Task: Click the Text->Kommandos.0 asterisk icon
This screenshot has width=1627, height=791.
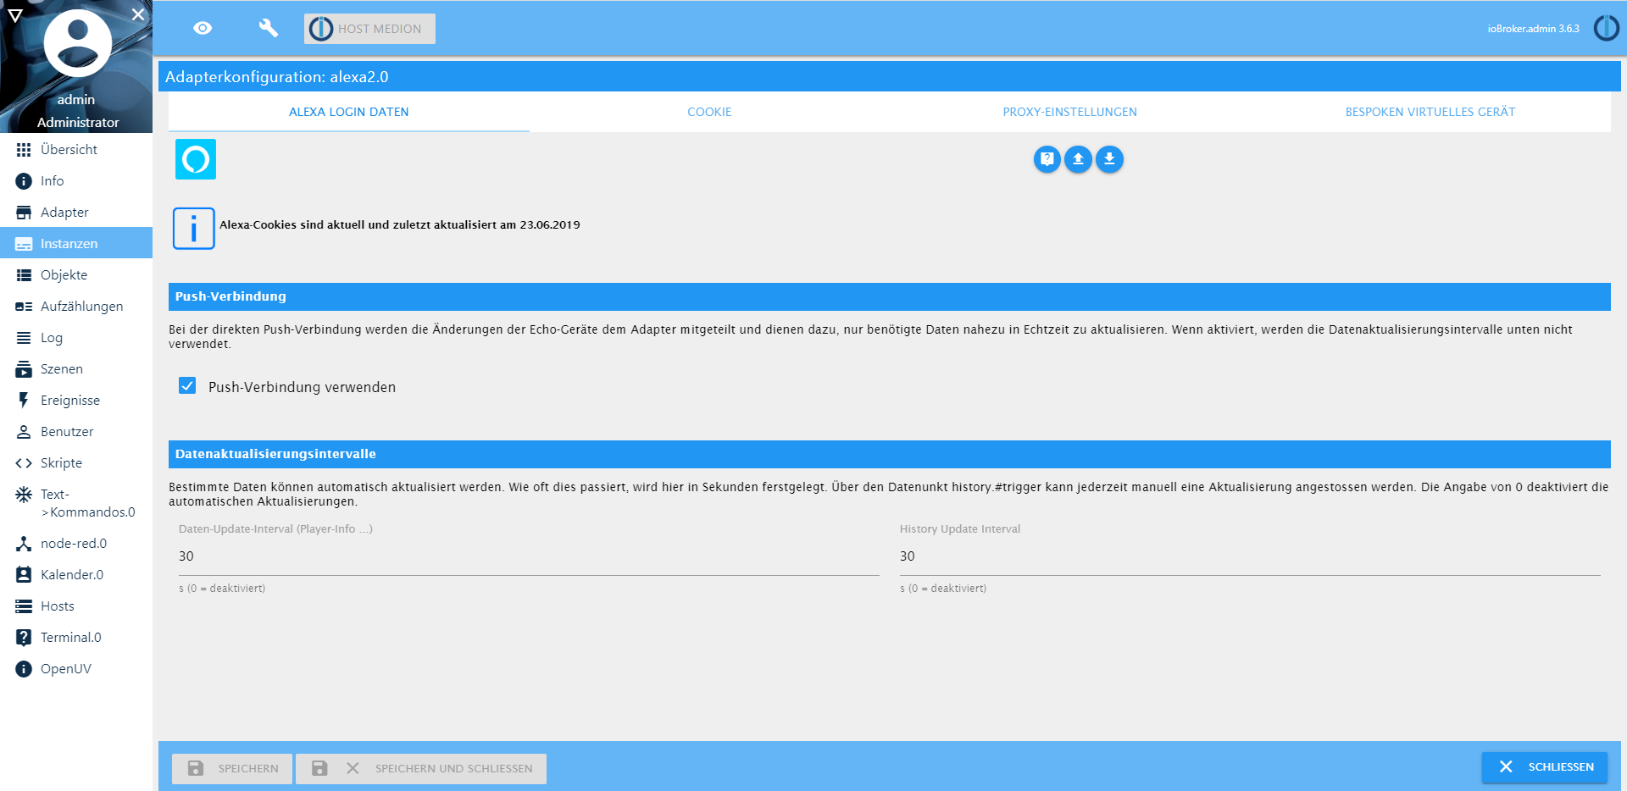Action: 24,495
